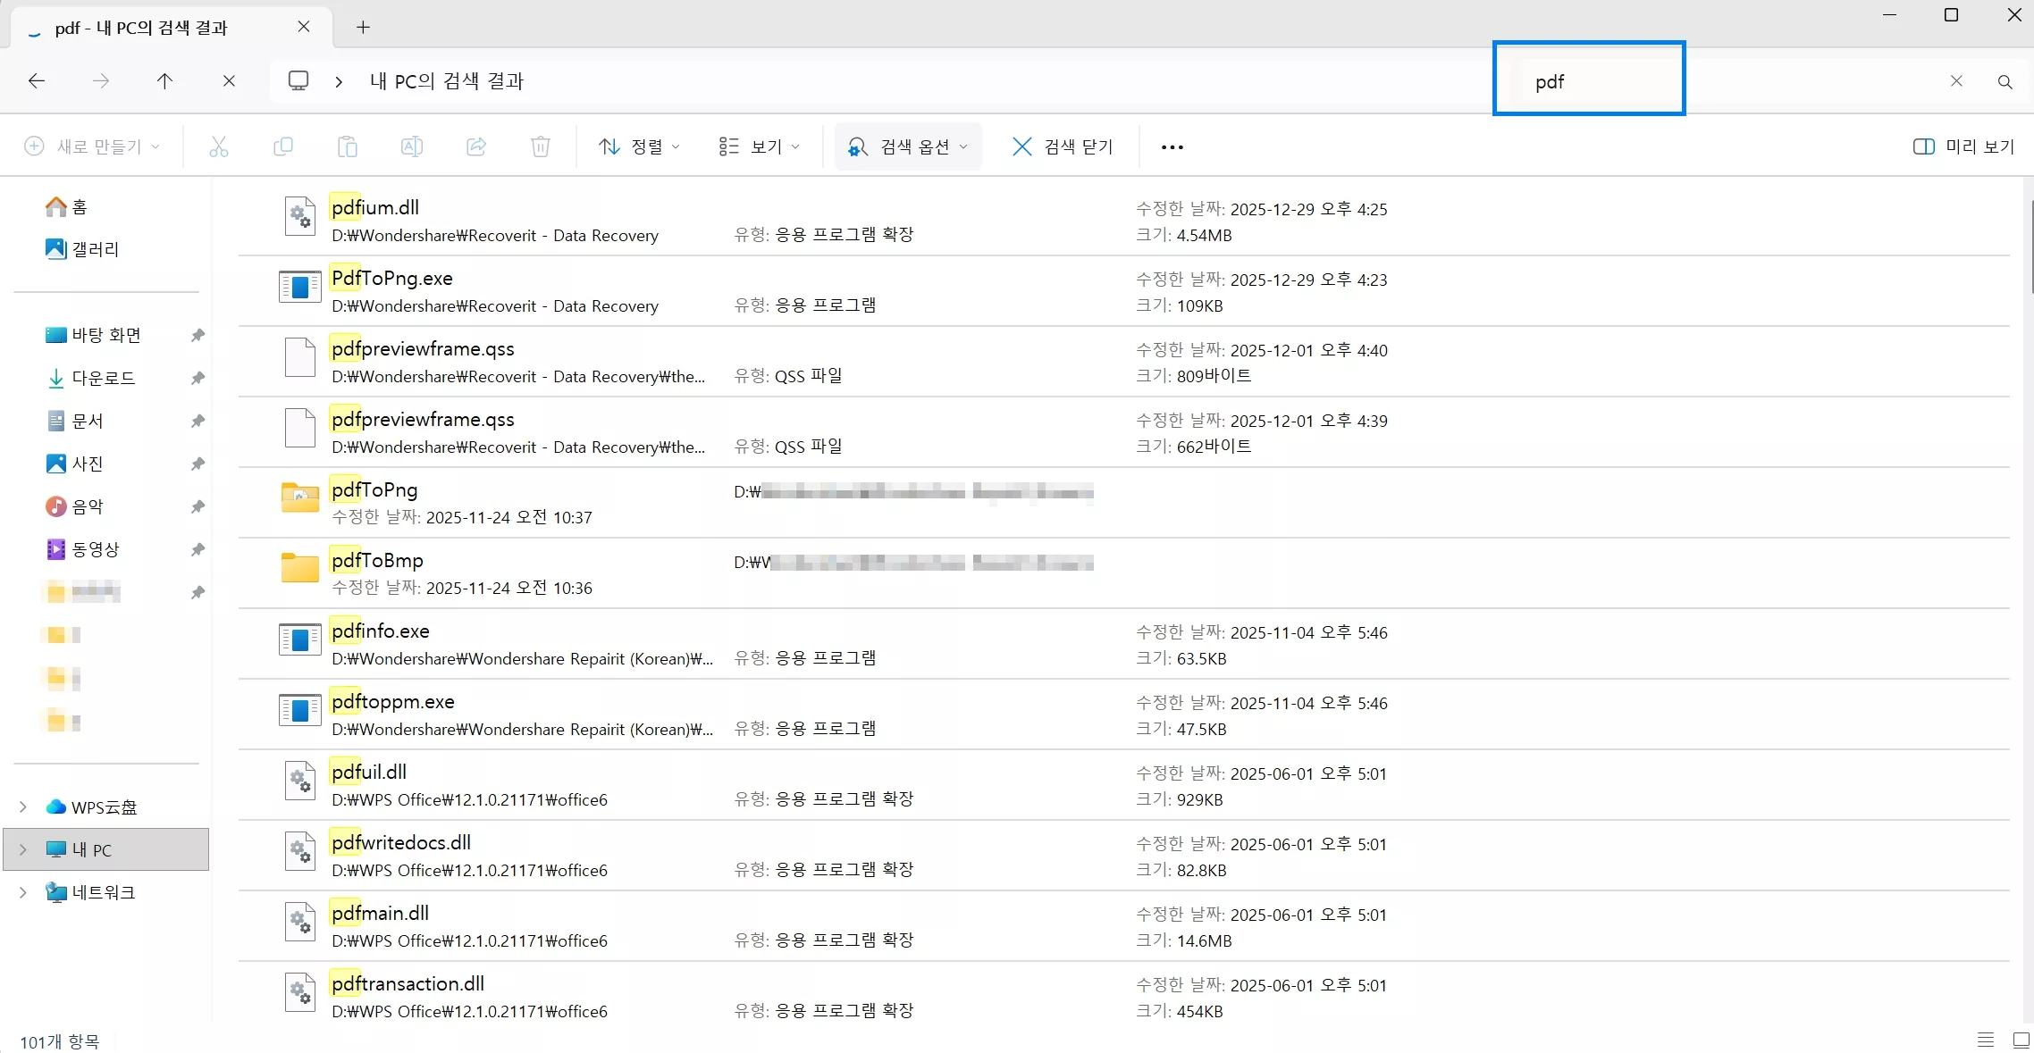
Task: Click the search magnifier icon
Action: [2005, 81]
